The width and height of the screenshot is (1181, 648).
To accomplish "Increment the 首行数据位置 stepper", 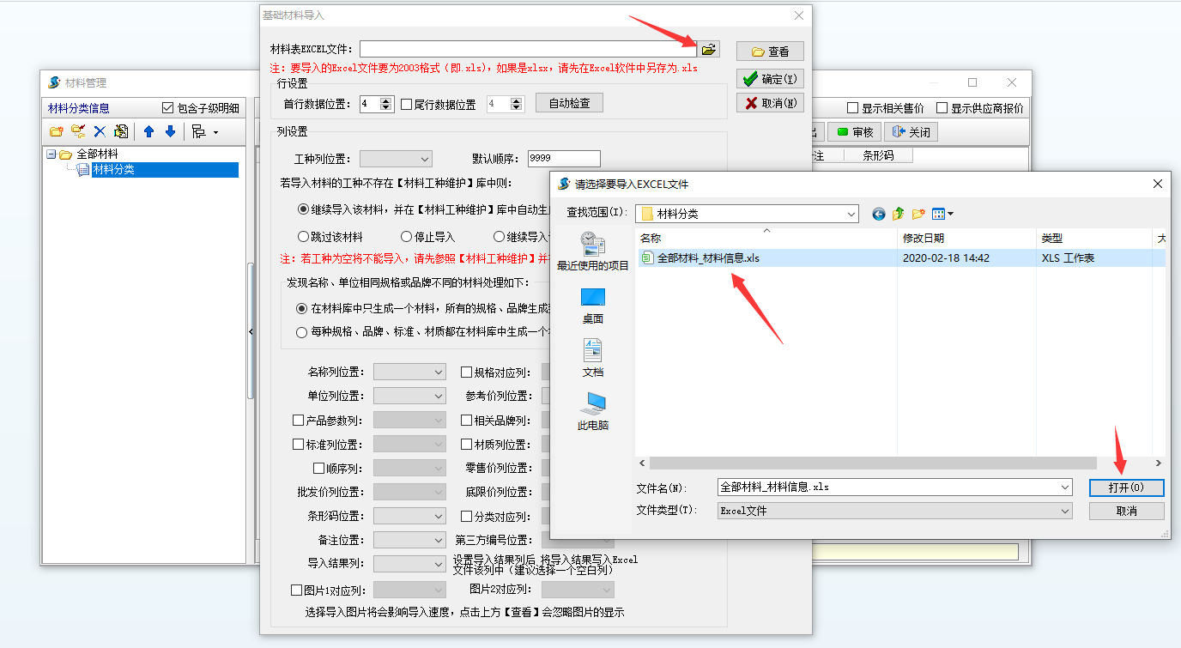I will click(x=384, y=99).
